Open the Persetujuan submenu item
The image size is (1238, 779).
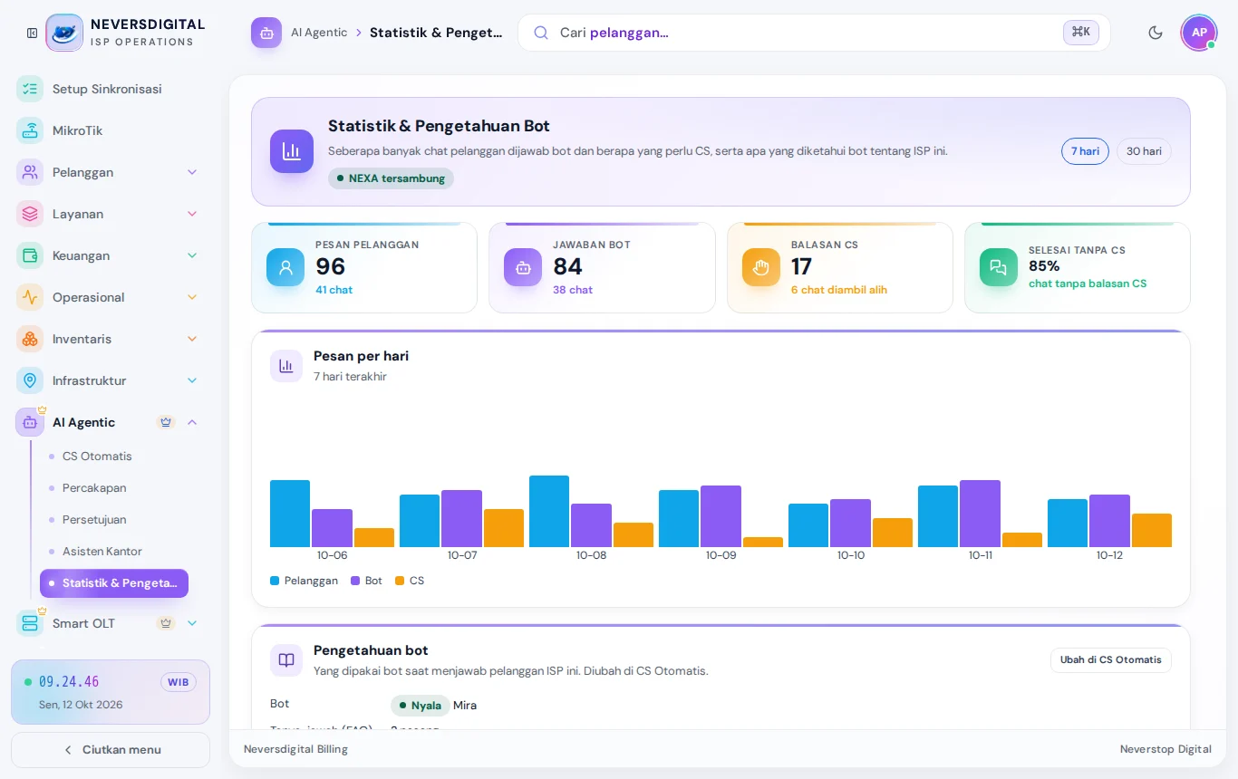[114, 519]
